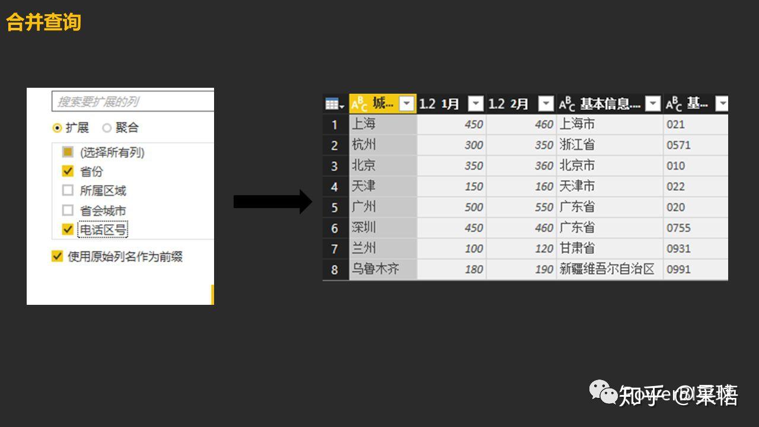
Task: Uncheck 使用原始列名作为前缀 option
Action: (x=57, y=257)
